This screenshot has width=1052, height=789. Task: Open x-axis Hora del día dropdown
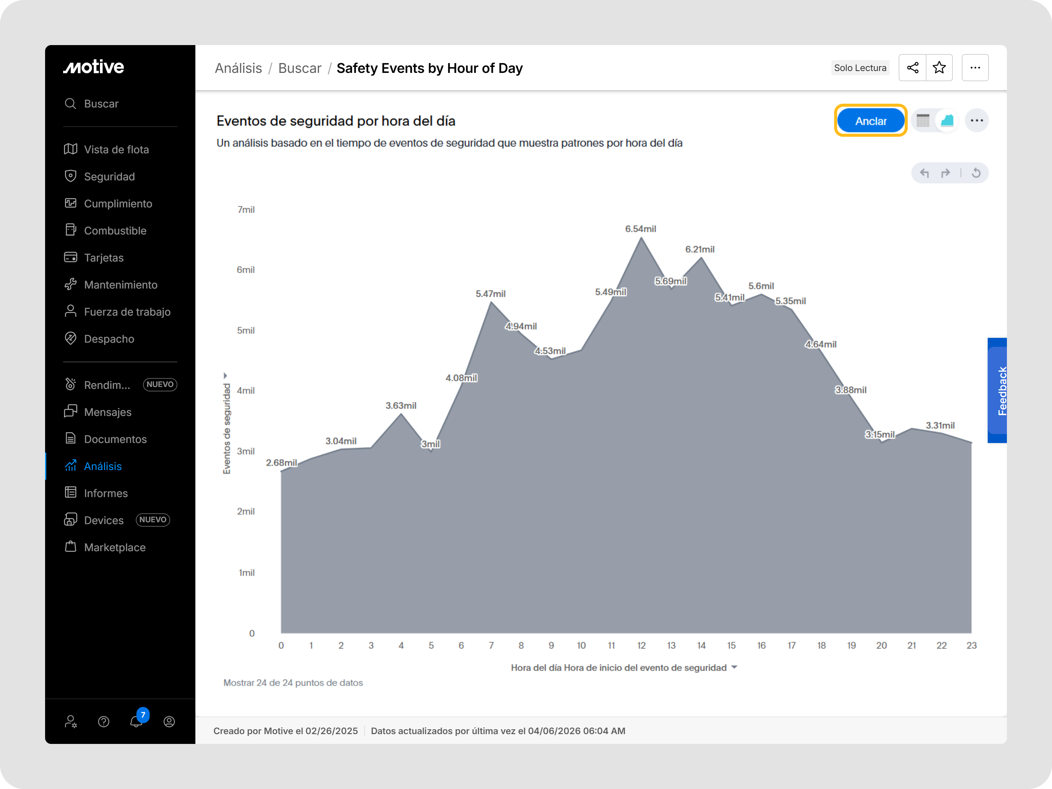(x=734, y=667)
